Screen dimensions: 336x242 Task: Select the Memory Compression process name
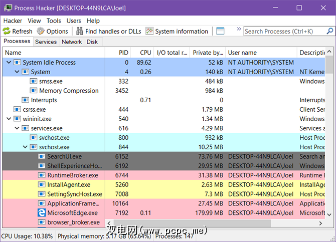(x=69, y=91)
